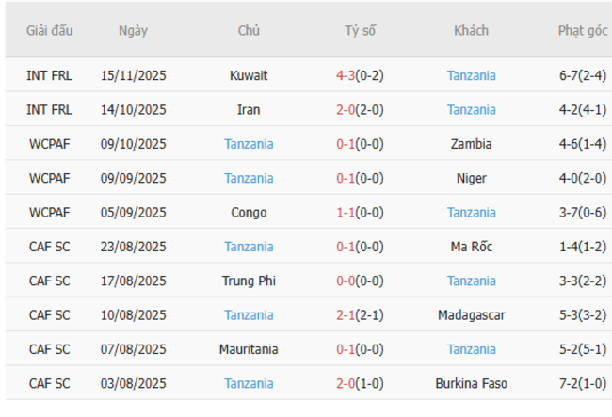Image resolution: width=612 pixels, height=417 pixels.
Task: Click the "Tỷ số" column header
Action: [360, 30]
